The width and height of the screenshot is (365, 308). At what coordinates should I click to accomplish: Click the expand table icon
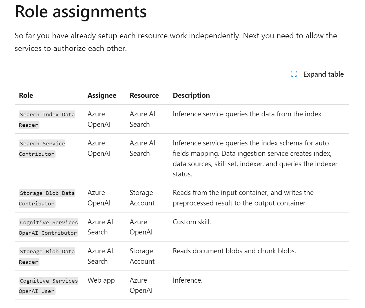tap(294, 74)
